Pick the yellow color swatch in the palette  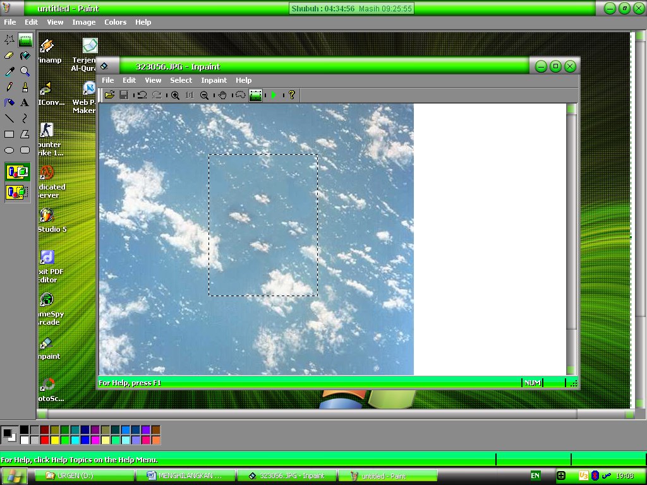pos(55,440)
